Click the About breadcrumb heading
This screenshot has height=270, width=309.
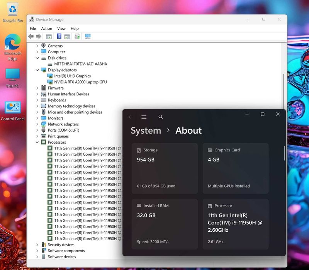coord(188,131)
